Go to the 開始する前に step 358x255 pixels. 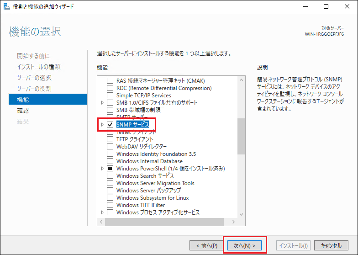click(33, 56)
